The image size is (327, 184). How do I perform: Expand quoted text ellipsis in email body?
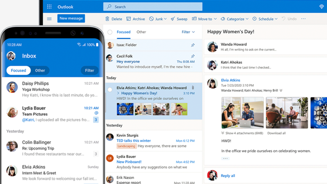(225, 158)
